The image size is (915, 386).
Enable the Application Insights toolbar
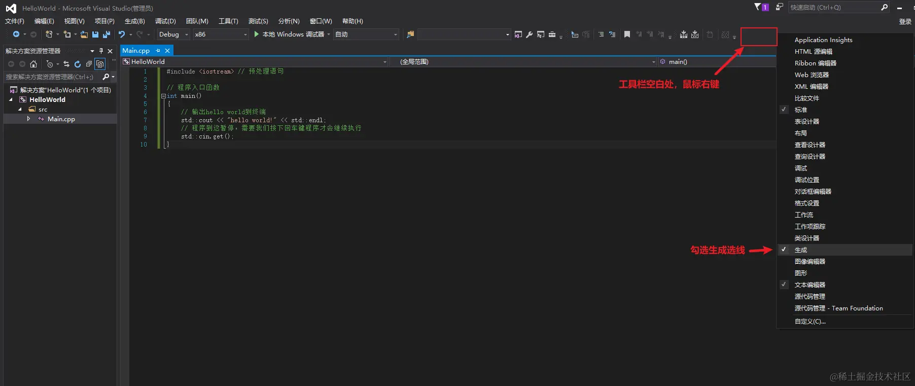click(x=844, y=40)
